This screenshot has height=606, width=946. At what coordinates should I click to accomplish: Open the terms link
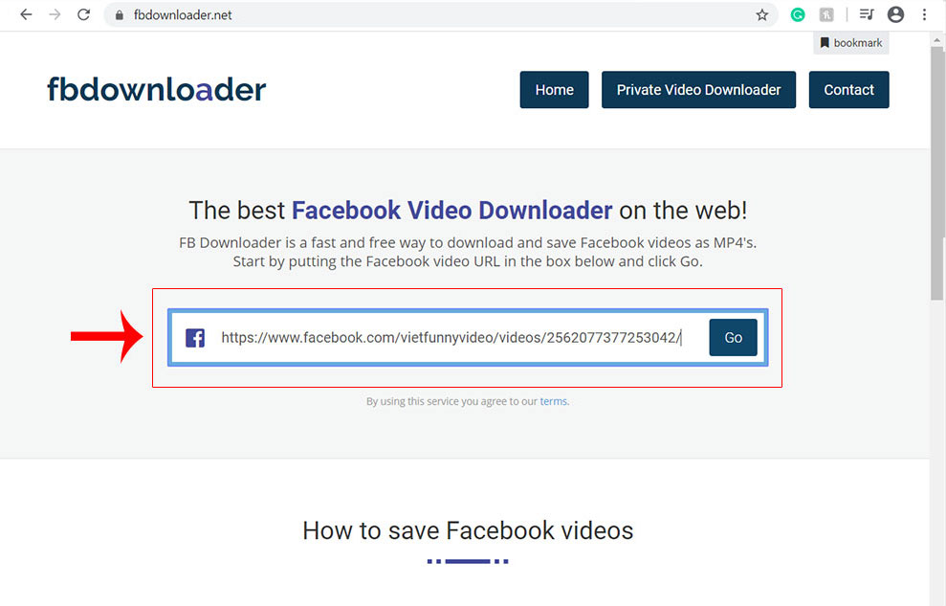tap(553, 401)
